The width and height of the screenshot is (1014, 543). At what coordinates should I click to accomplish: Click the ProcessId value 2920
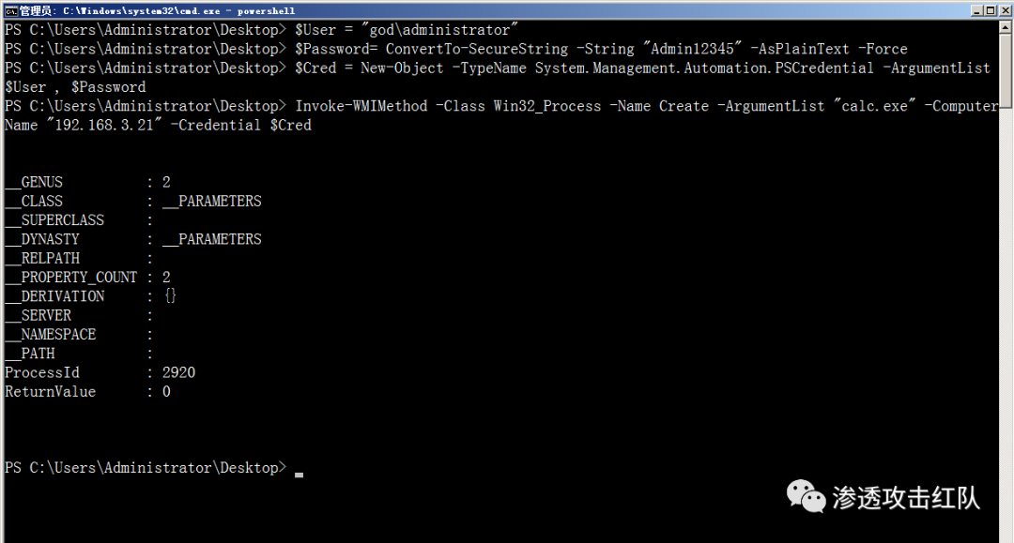pyautogui.click(x=178, y=372)
